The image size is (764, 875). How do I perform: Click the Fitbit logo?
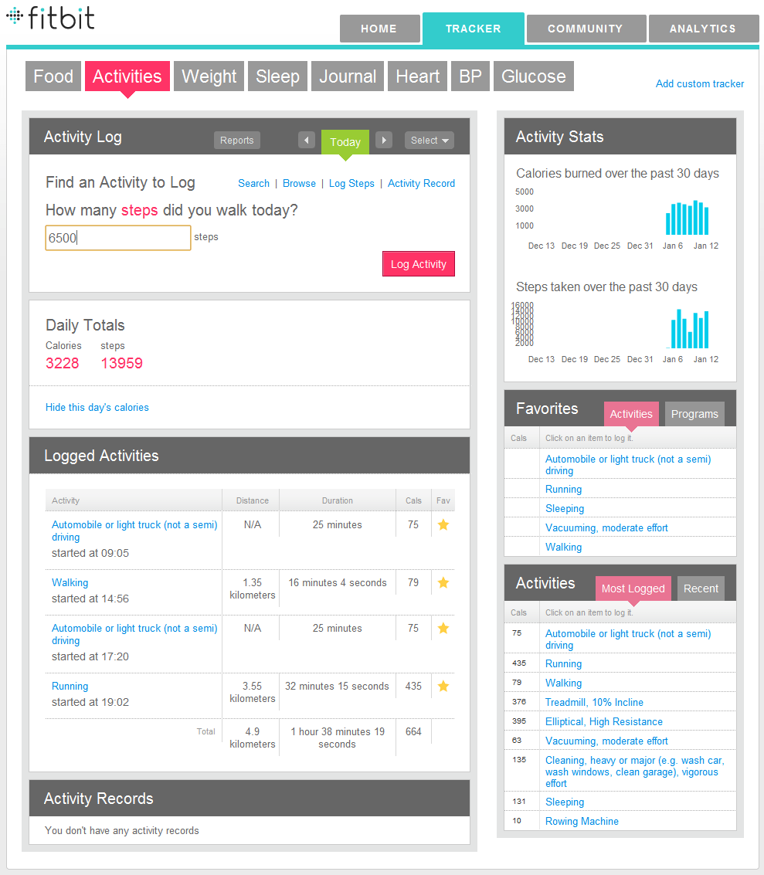pyautogui.click(x=50, y=17)
